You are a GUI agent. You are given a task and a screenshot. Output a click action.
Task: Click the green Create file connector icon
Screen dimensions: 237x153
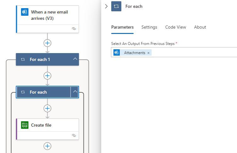pyautogui.click(x=25, y=125)
